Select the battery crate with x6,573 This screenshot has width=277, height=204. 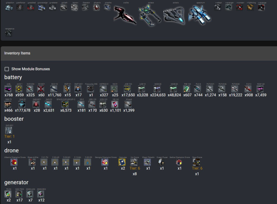[65, 104]
